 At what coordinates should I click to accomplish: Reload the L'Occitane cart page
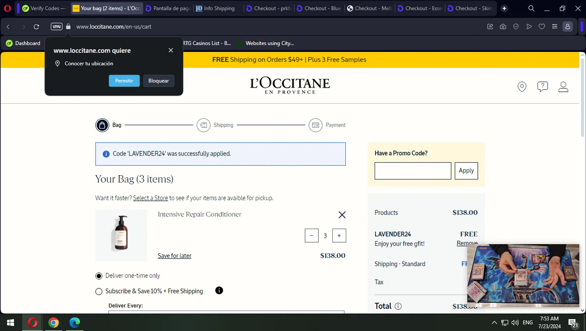pyautogui.click(x=36, y=27)
